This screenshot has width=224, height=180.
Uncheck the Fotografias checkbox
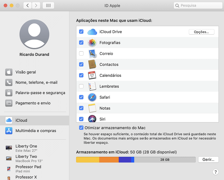81,43
